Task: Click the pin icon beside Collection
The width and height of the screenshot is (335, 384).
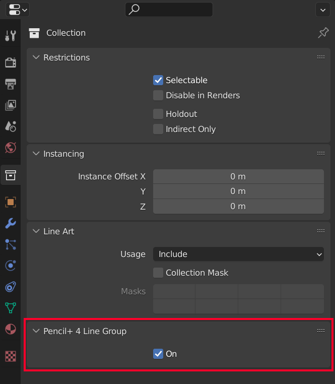Action: coord(323,33)
